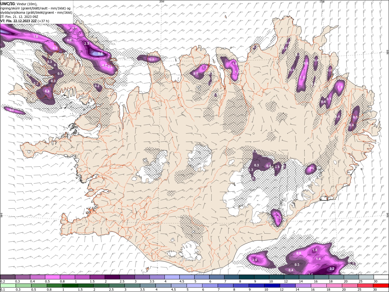The height and width of the screenshot is (292, 389).
Task: Click the 3.2 precipitation label offshore southeast
Action: click(x=332, y=269)
